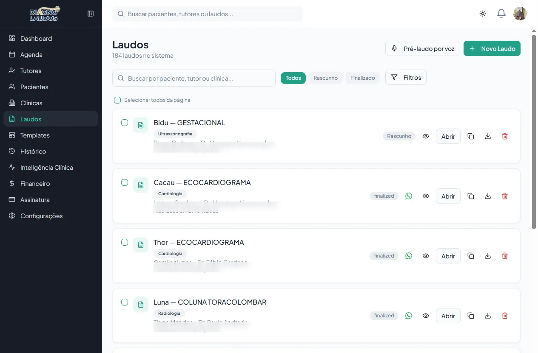Select the Todos filter tab
Screen dimensions: 538x353
293,78
